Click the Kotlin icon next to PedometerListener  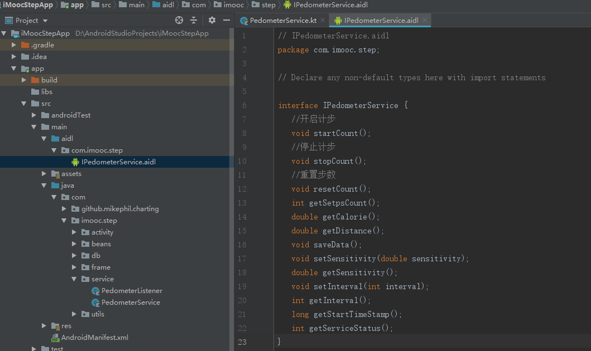click(x=97, y=290)
